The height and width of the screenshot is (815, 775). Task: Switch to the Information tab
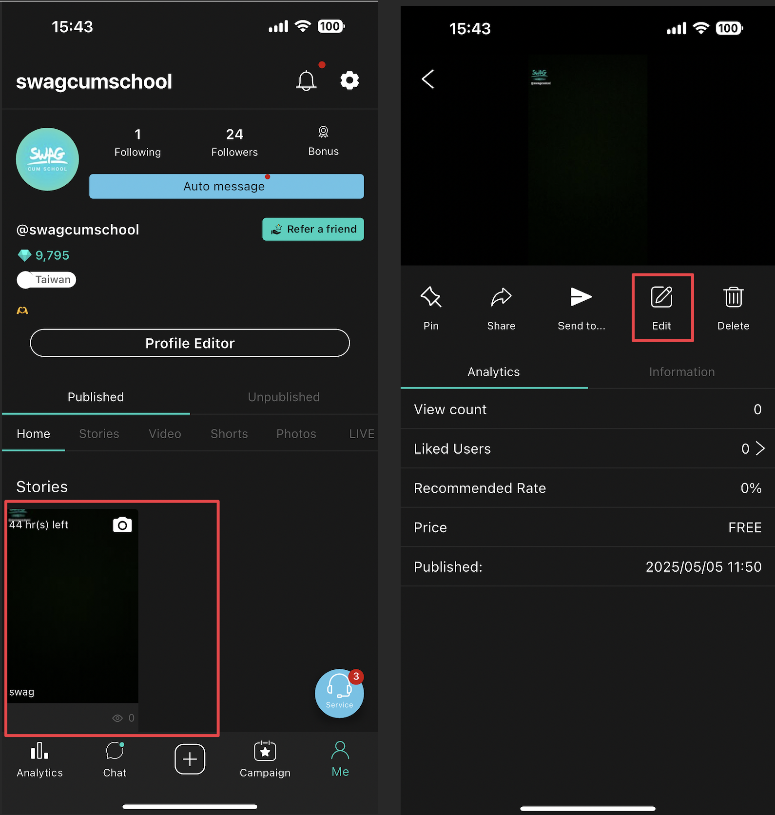681,372
